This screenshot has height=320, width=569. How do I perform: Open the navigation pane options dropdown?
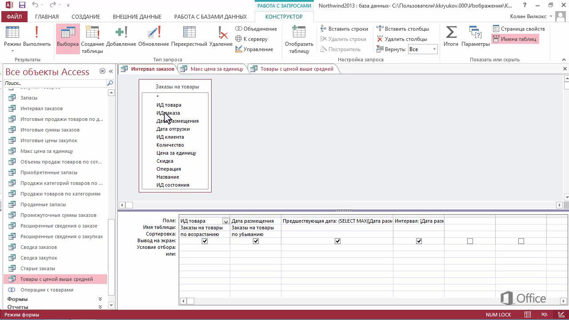(x=102, y=71)
